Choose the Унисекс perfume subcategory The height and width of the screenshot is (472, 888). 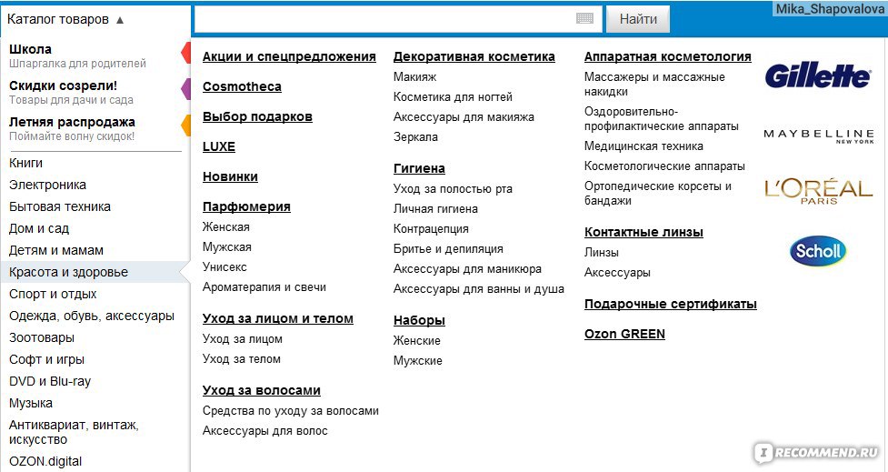224,266
